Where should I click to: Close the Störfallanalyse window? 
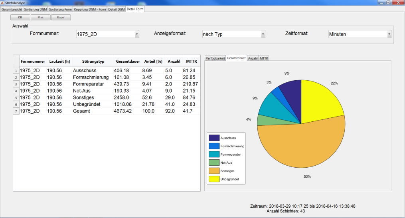[397, 2]
